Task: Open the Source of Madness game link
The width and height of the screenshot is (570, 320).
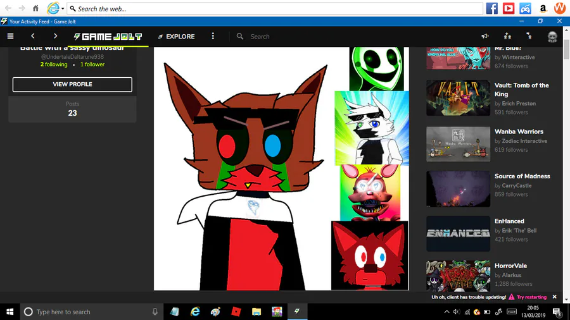Action: (522, 176)
